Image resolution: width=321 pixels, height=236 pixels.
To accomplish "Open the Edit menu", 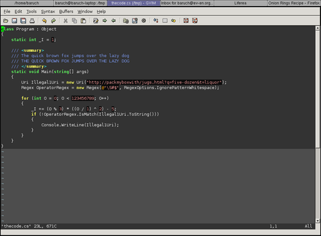I will coord(18,12).
